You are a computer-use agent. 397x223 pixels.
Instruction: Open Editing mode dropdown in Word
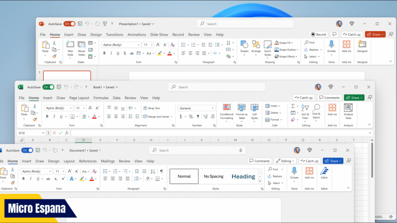tap(285, 161)
